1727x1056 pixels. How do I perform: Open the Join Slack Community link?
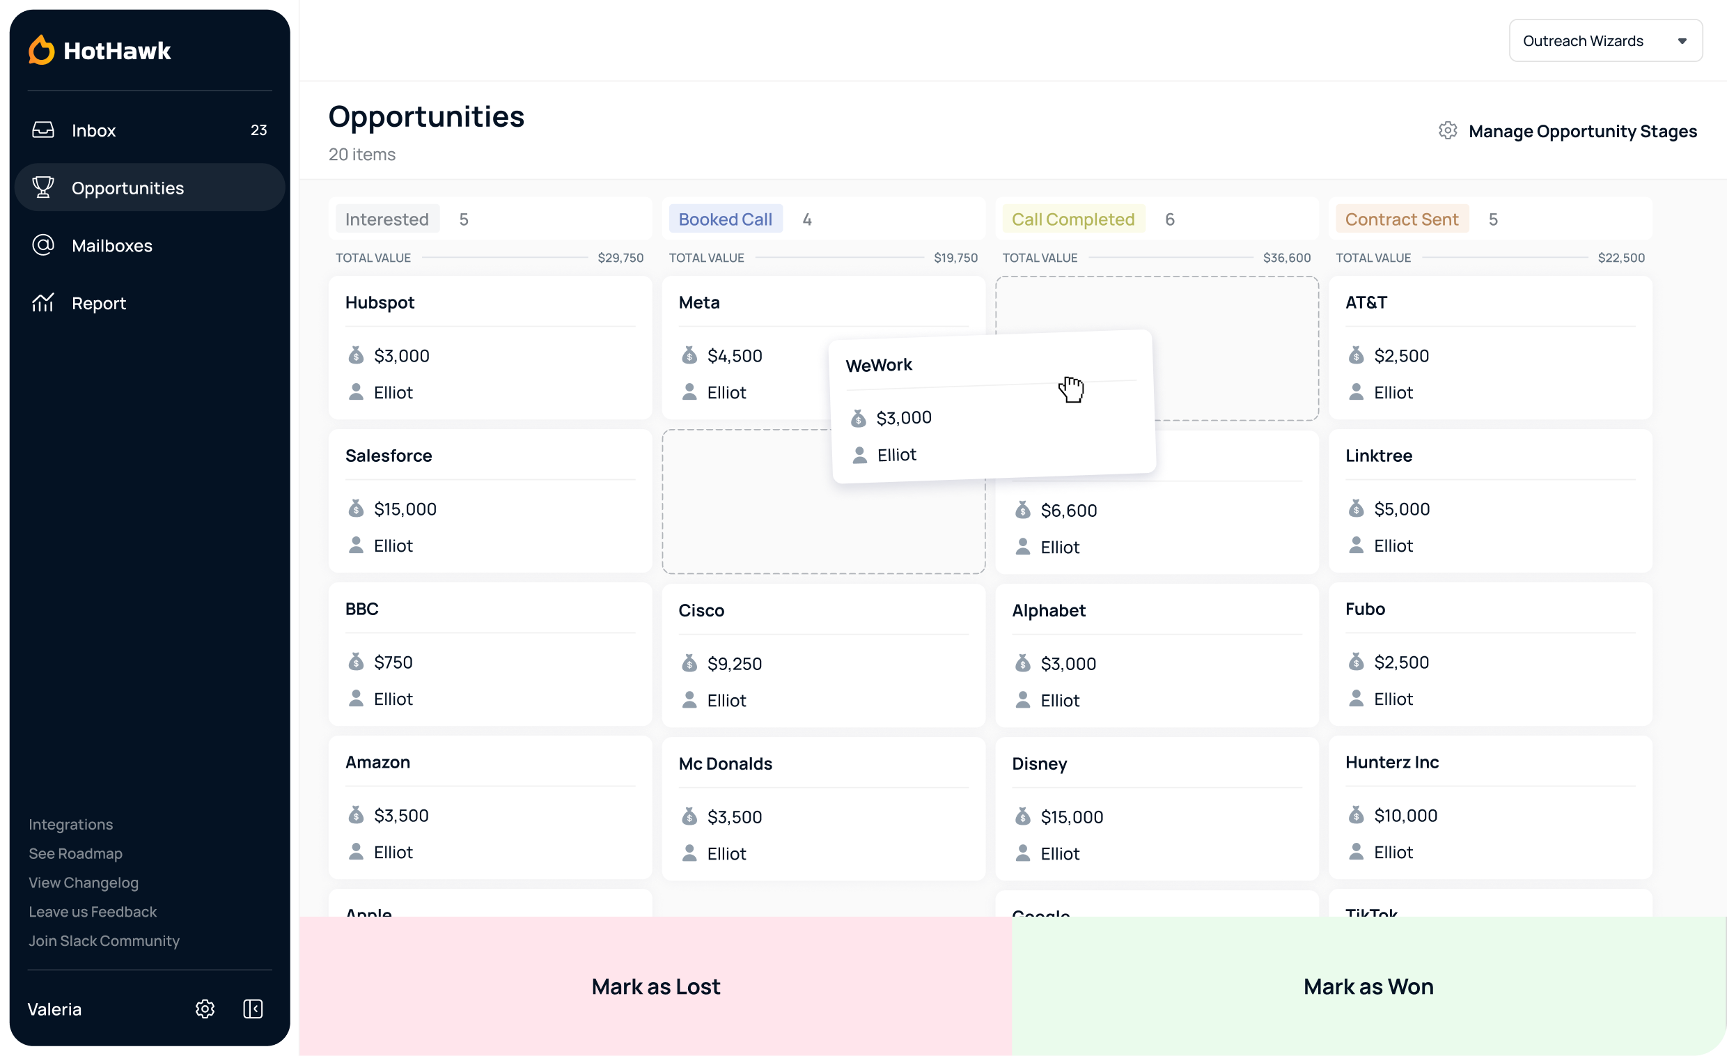point(104,941)
